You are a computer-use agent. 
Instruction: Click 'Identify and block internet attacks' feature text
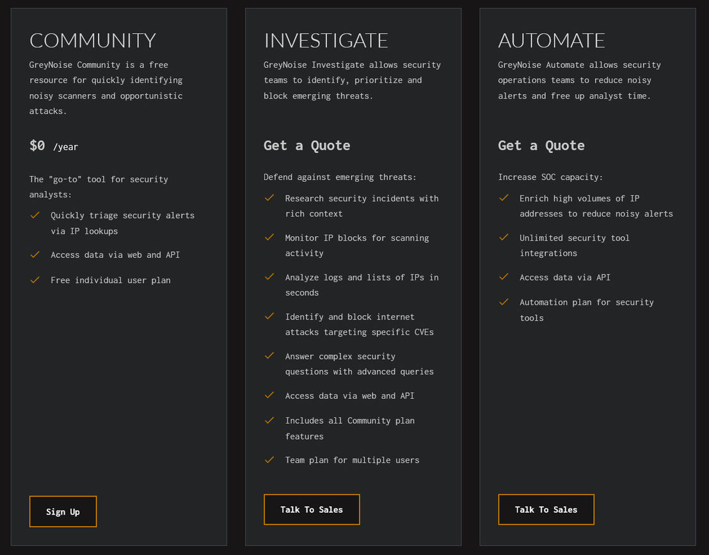[360, 325]
